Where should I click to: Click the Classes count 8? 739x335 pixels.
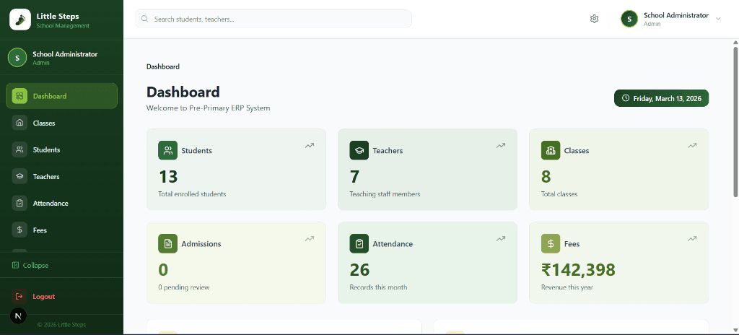point(546,176)
